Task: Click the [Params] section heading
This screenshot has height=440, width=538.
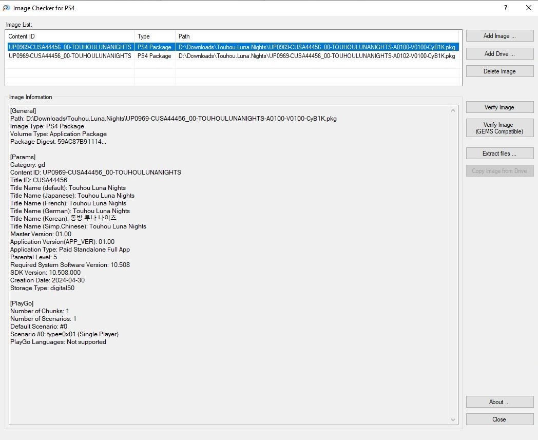Action: pos(23,157)
